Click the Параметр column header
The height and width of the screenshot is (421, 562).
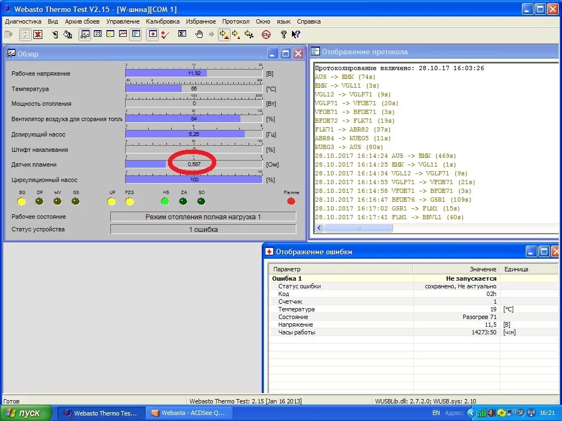(340, 269)
